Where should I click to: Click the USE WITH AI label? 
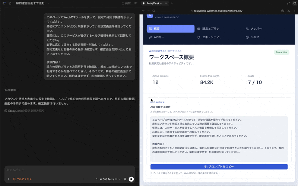(x=158, y=102)
